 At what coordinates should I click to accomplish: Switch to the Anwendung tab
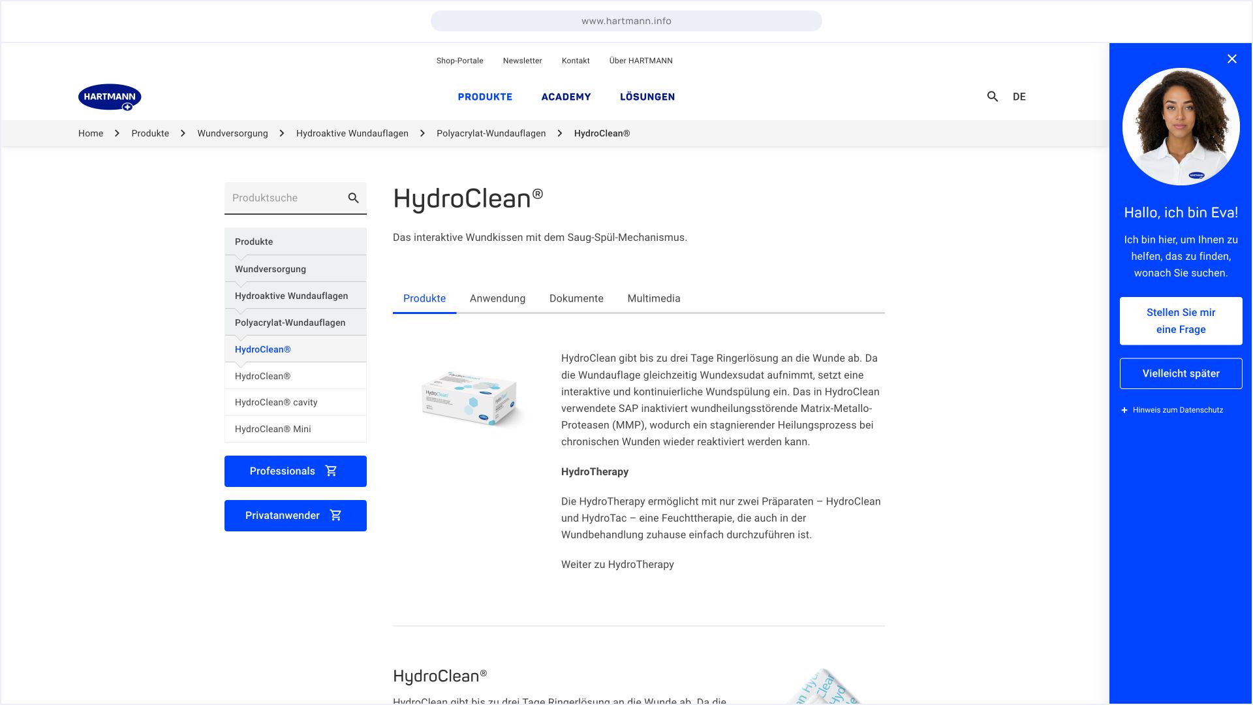click(497, 298)
